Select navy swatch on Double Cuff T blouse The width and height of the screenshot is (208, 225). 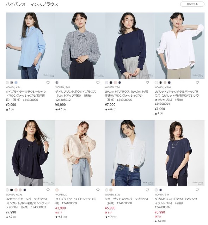point(160,190)
